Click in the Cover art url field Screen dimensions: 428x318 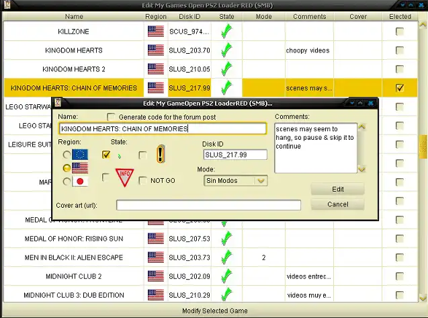point(208,205)
